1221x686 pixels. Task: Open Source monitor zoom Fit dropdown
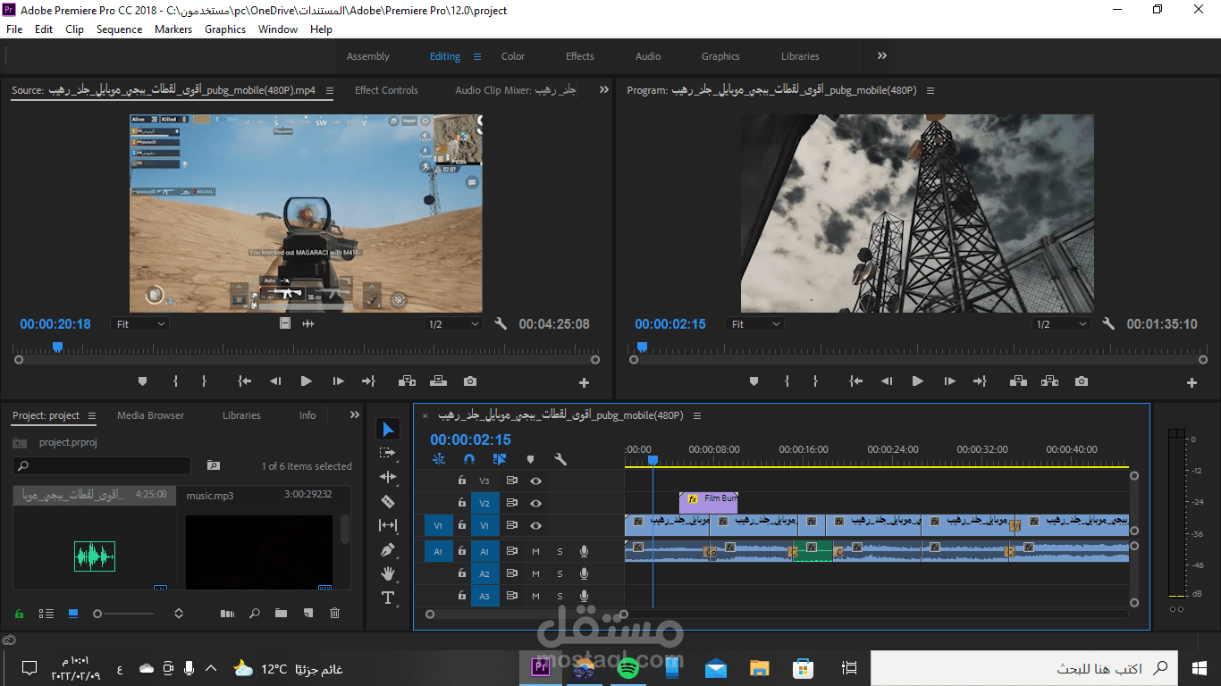click(140, 324)
